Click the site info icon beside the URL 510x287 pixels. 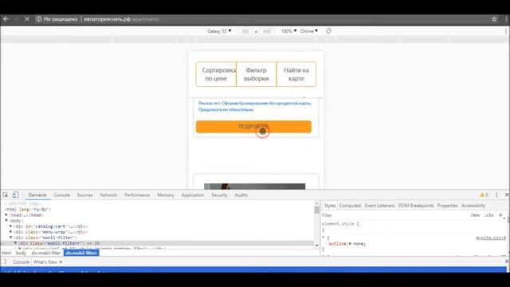(x=39, y=19)
